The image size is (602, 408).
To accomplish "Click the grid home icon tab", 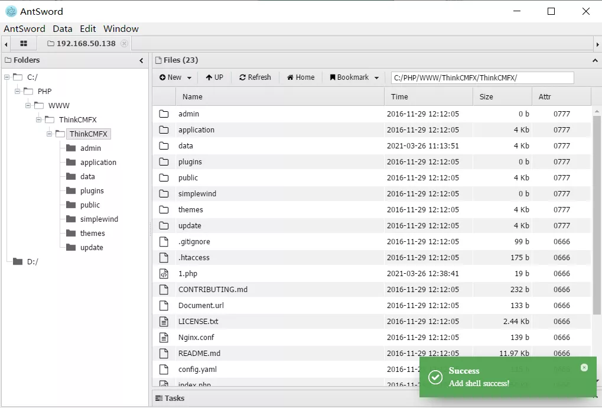I will point(24,44).
